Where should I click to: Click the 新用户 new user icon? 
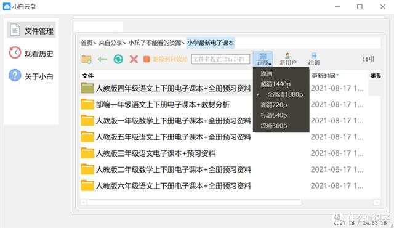pos(288,59)
